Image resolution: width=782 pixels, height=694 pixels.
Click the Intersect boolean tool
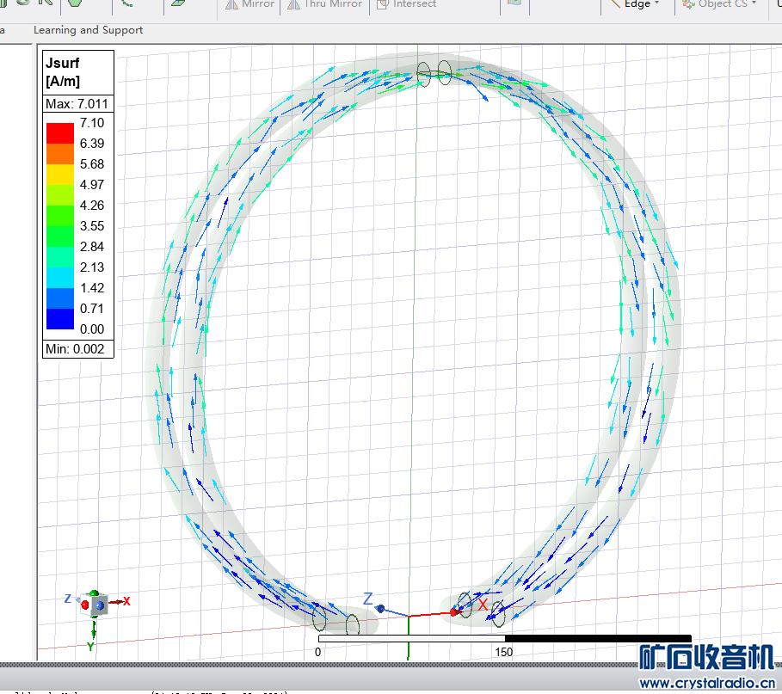[x=405, y=4]
